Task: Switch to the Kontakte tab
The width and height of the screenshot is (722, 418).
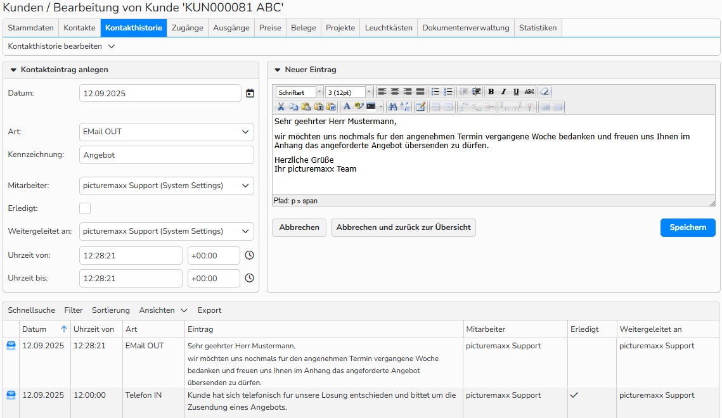Action: [79, 28]
